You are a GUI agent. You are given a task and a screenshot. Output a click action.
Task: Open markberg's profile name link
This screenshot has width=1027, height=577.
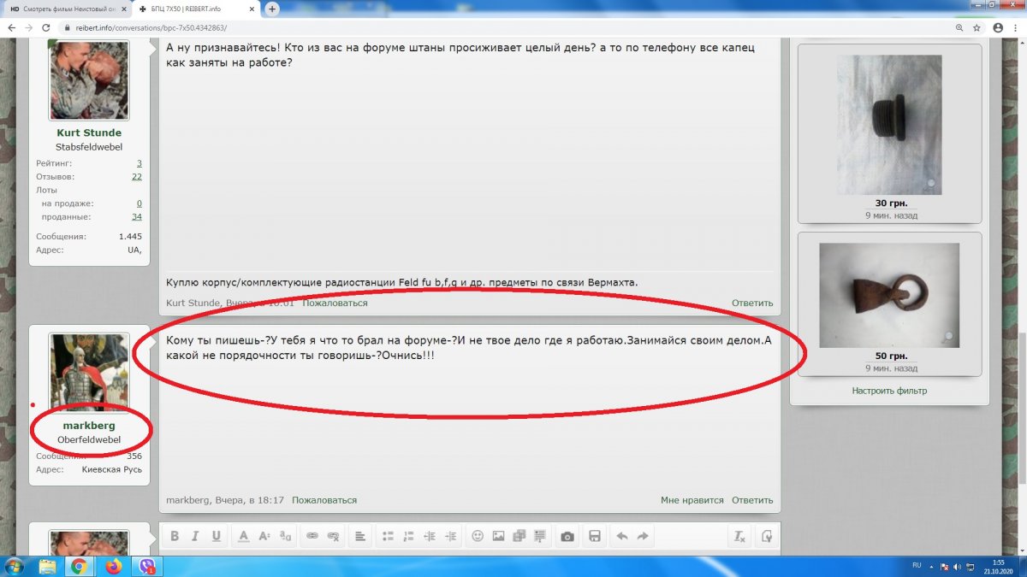click(89, 425)
